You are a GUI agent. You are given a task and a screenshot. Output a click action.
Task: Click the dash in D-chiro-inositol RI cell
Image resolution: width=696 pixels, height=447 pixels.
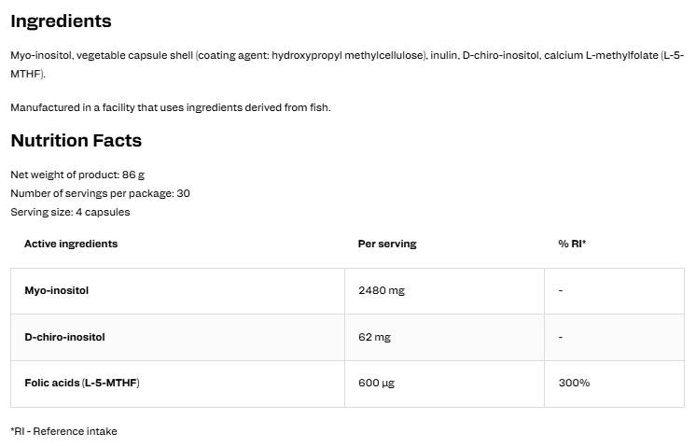point(561,337)
